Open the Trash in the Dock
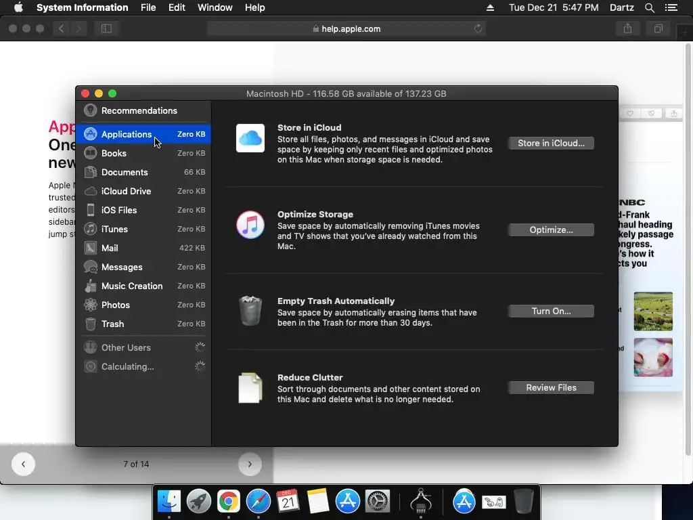 pyautogui.click(x=524, y=502)
